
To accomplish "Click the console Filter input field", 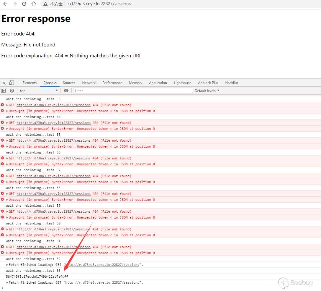I will click(x=133, y=91).
